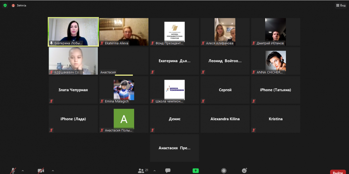Expand video options arrow beside camera

coord(53,171)
